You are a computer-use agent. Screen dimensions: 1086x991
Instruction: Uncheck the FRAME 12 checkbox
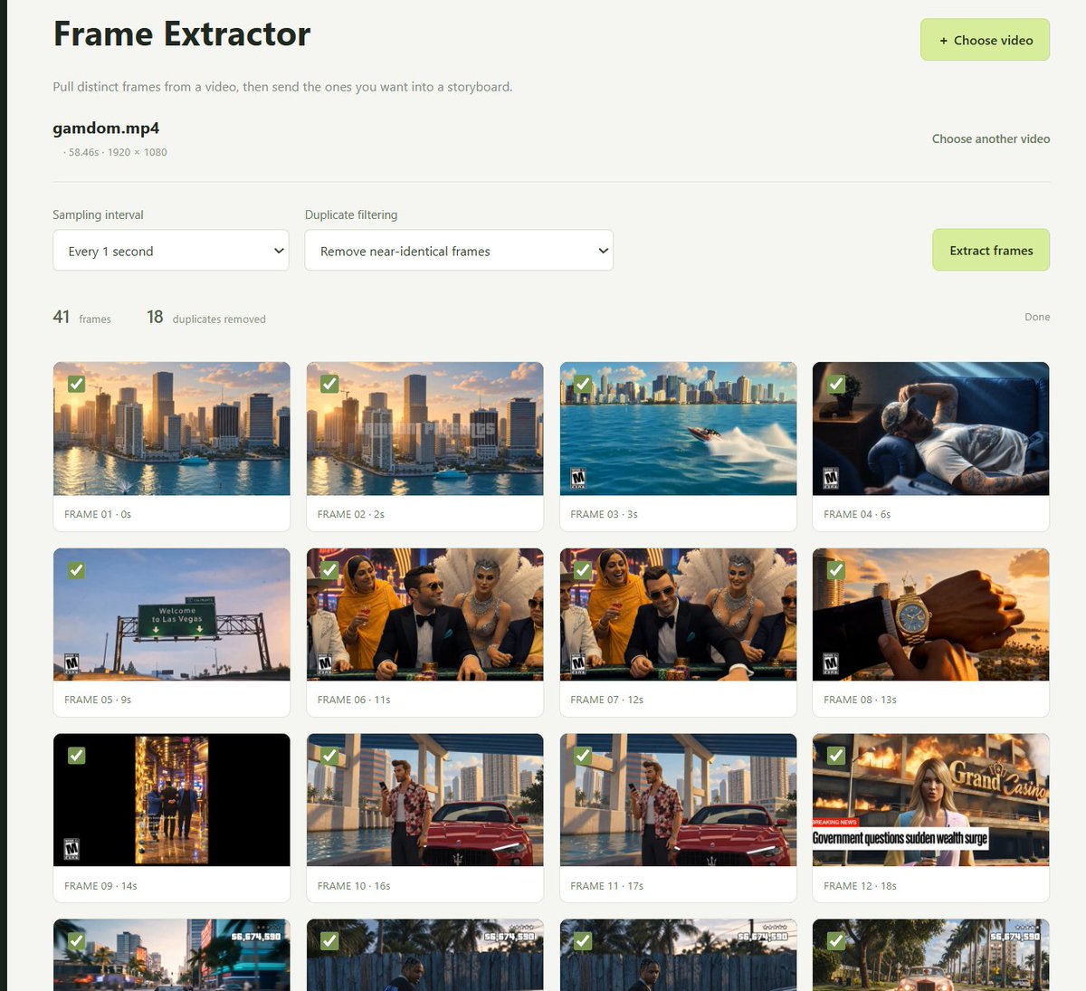[836, 756]
